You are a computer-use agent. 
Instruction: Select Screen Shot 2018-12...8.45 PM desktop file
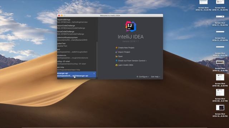coord(220,66)
